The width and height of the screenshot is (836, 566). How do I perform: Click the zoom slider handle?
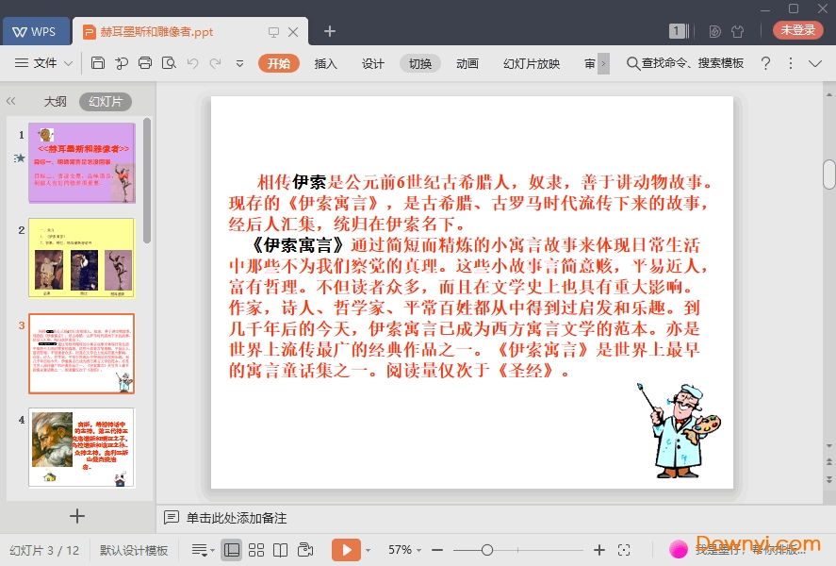pyautogui.click(x=487, y=550)
